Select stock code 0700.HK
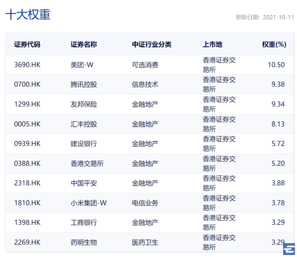This screenshot has width=297, height=257. tap(27, 84)
